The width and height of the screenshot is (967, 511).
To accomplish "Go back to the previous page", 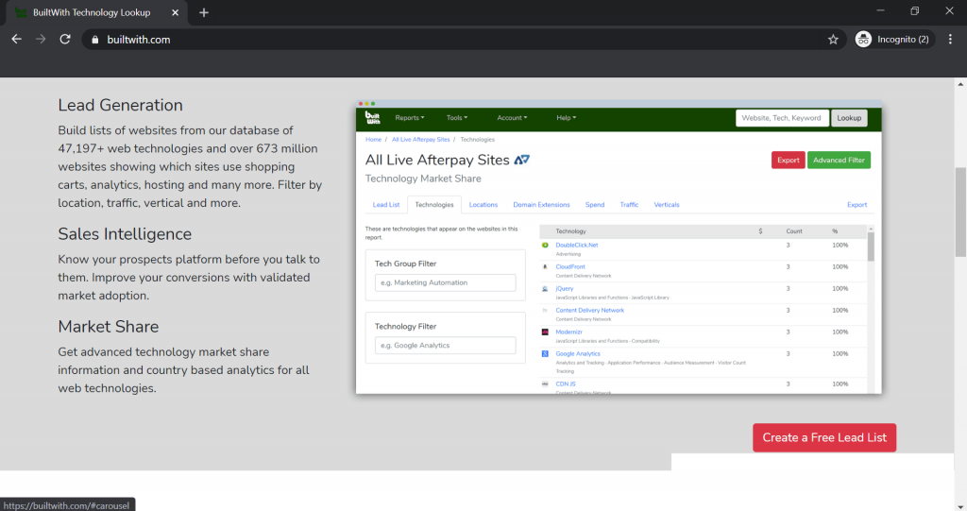I will (17, 39).
